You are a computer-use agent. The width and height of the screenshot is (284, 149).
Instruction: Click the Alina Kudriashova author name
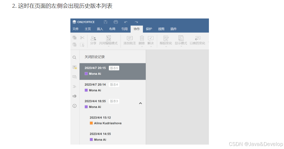(x=108, y=123)
